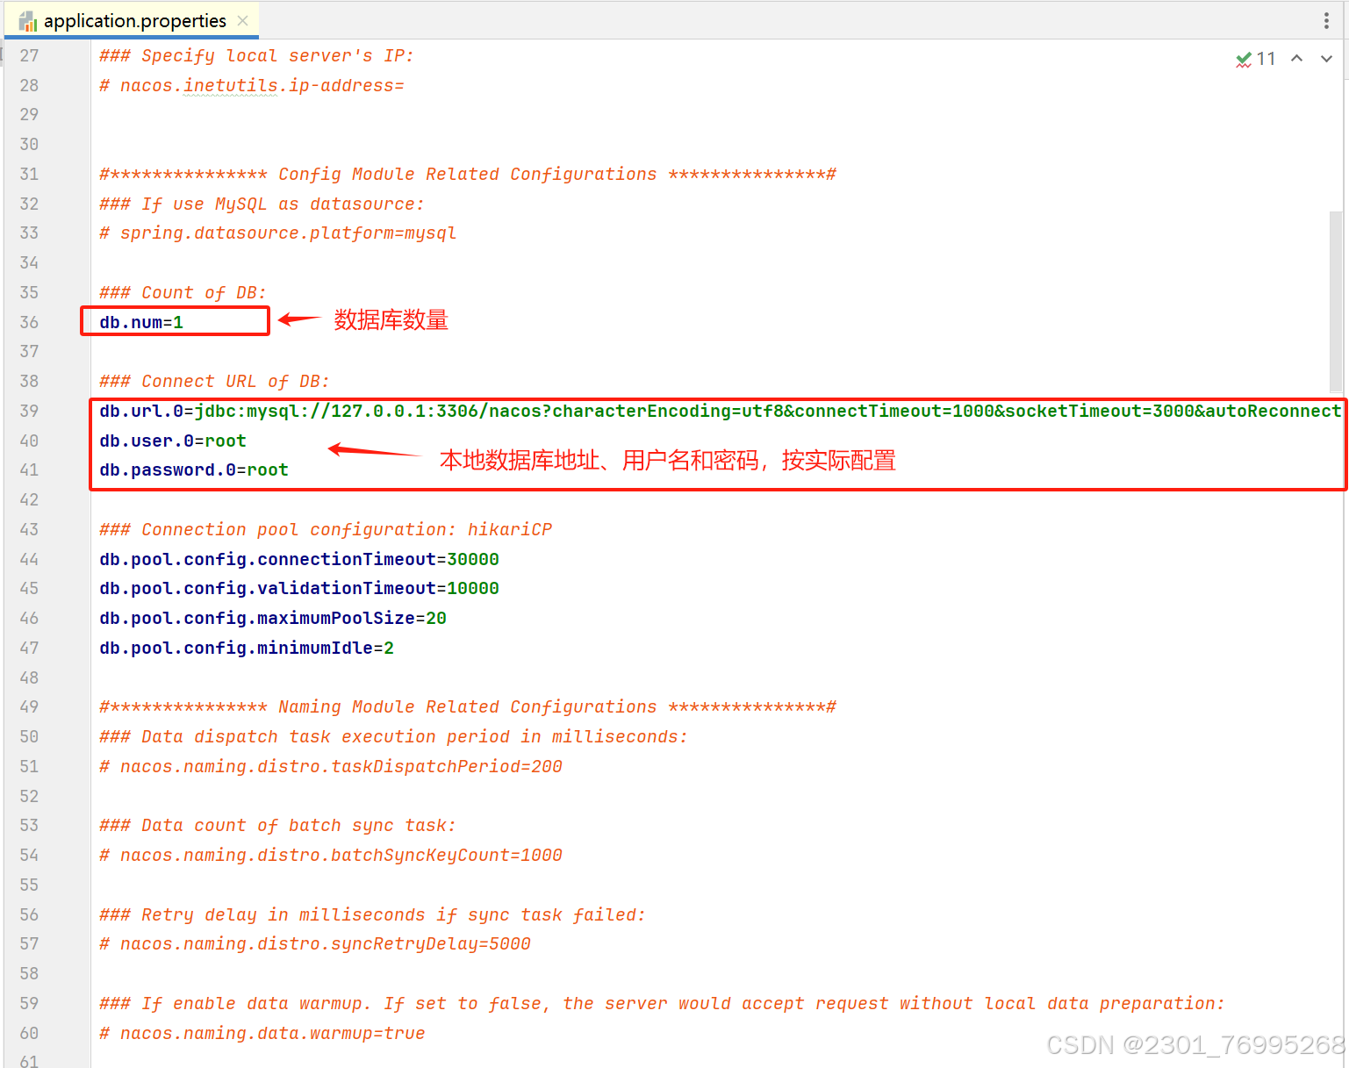Click the '### Connect URL of DB:' comment
The image size is (1349, 1068).
214,381
